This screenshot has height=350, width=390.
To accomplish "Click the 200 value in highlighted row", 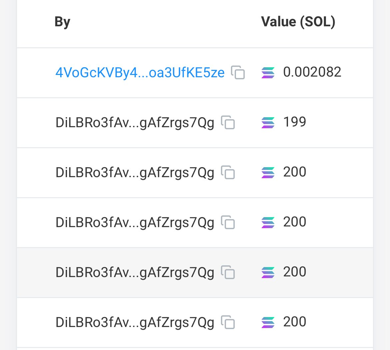I will 295,272.
